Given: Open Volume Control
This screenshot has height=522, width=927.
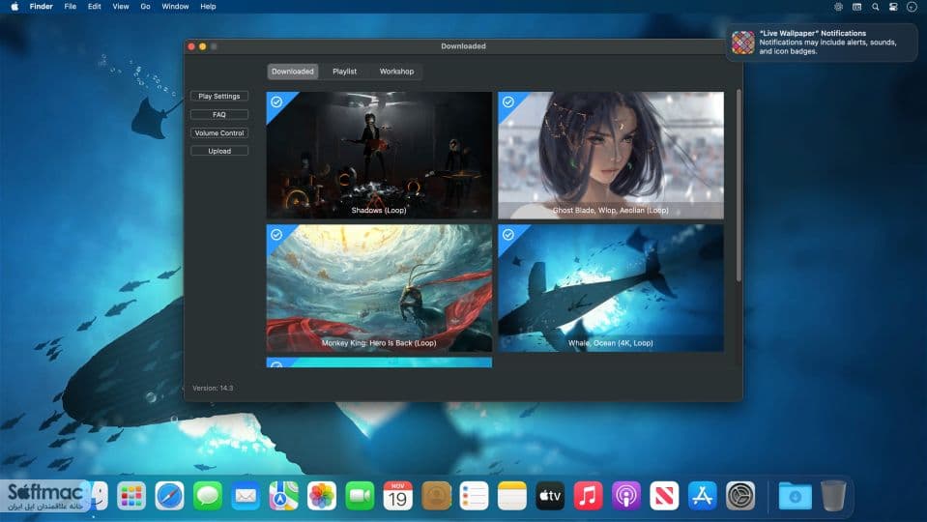Looking at the screenshot, I should (219, 133).
